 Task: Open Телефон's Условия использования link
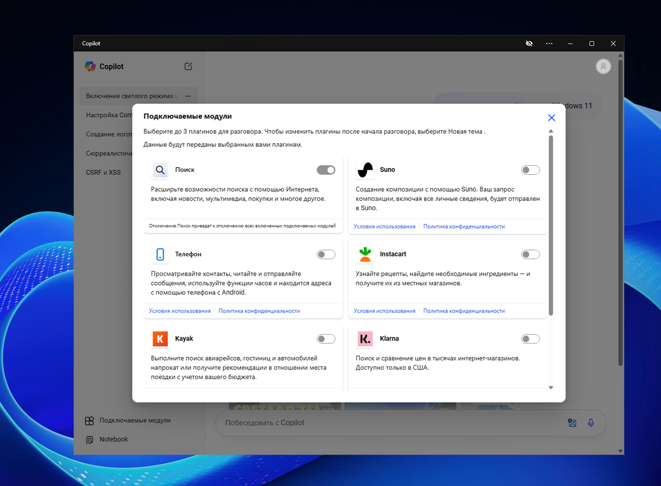[x=180, y=311]
